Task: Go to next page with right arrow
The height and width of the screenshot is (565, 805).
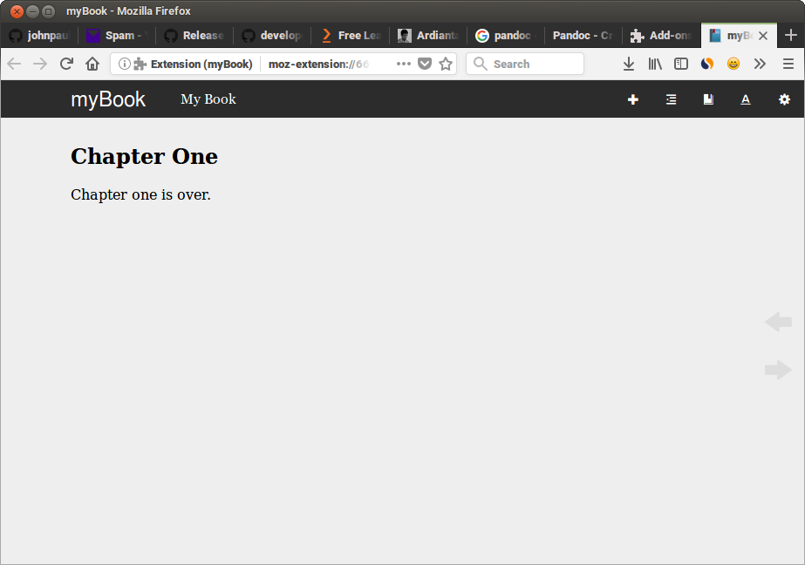Action: click(778, 370)
